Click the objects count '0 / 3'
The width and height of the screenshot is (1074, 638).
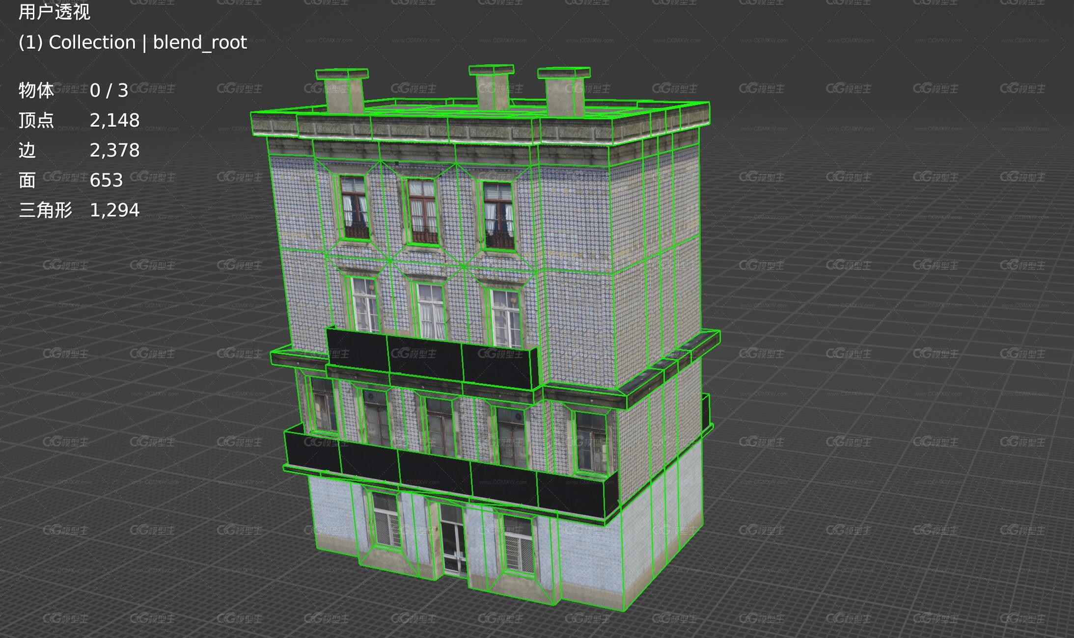[109, 90]
